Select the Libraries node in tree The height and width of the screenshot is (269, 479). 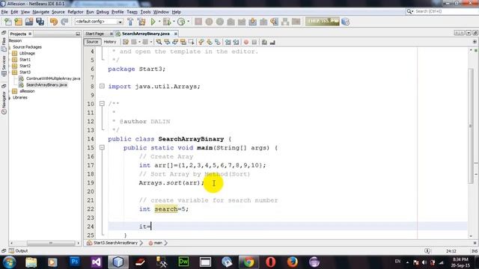20,97
